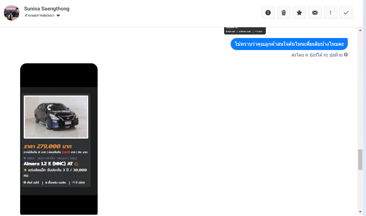Open Almera car listing image attachment
The image size is (366, 216).
click(59, 139)
